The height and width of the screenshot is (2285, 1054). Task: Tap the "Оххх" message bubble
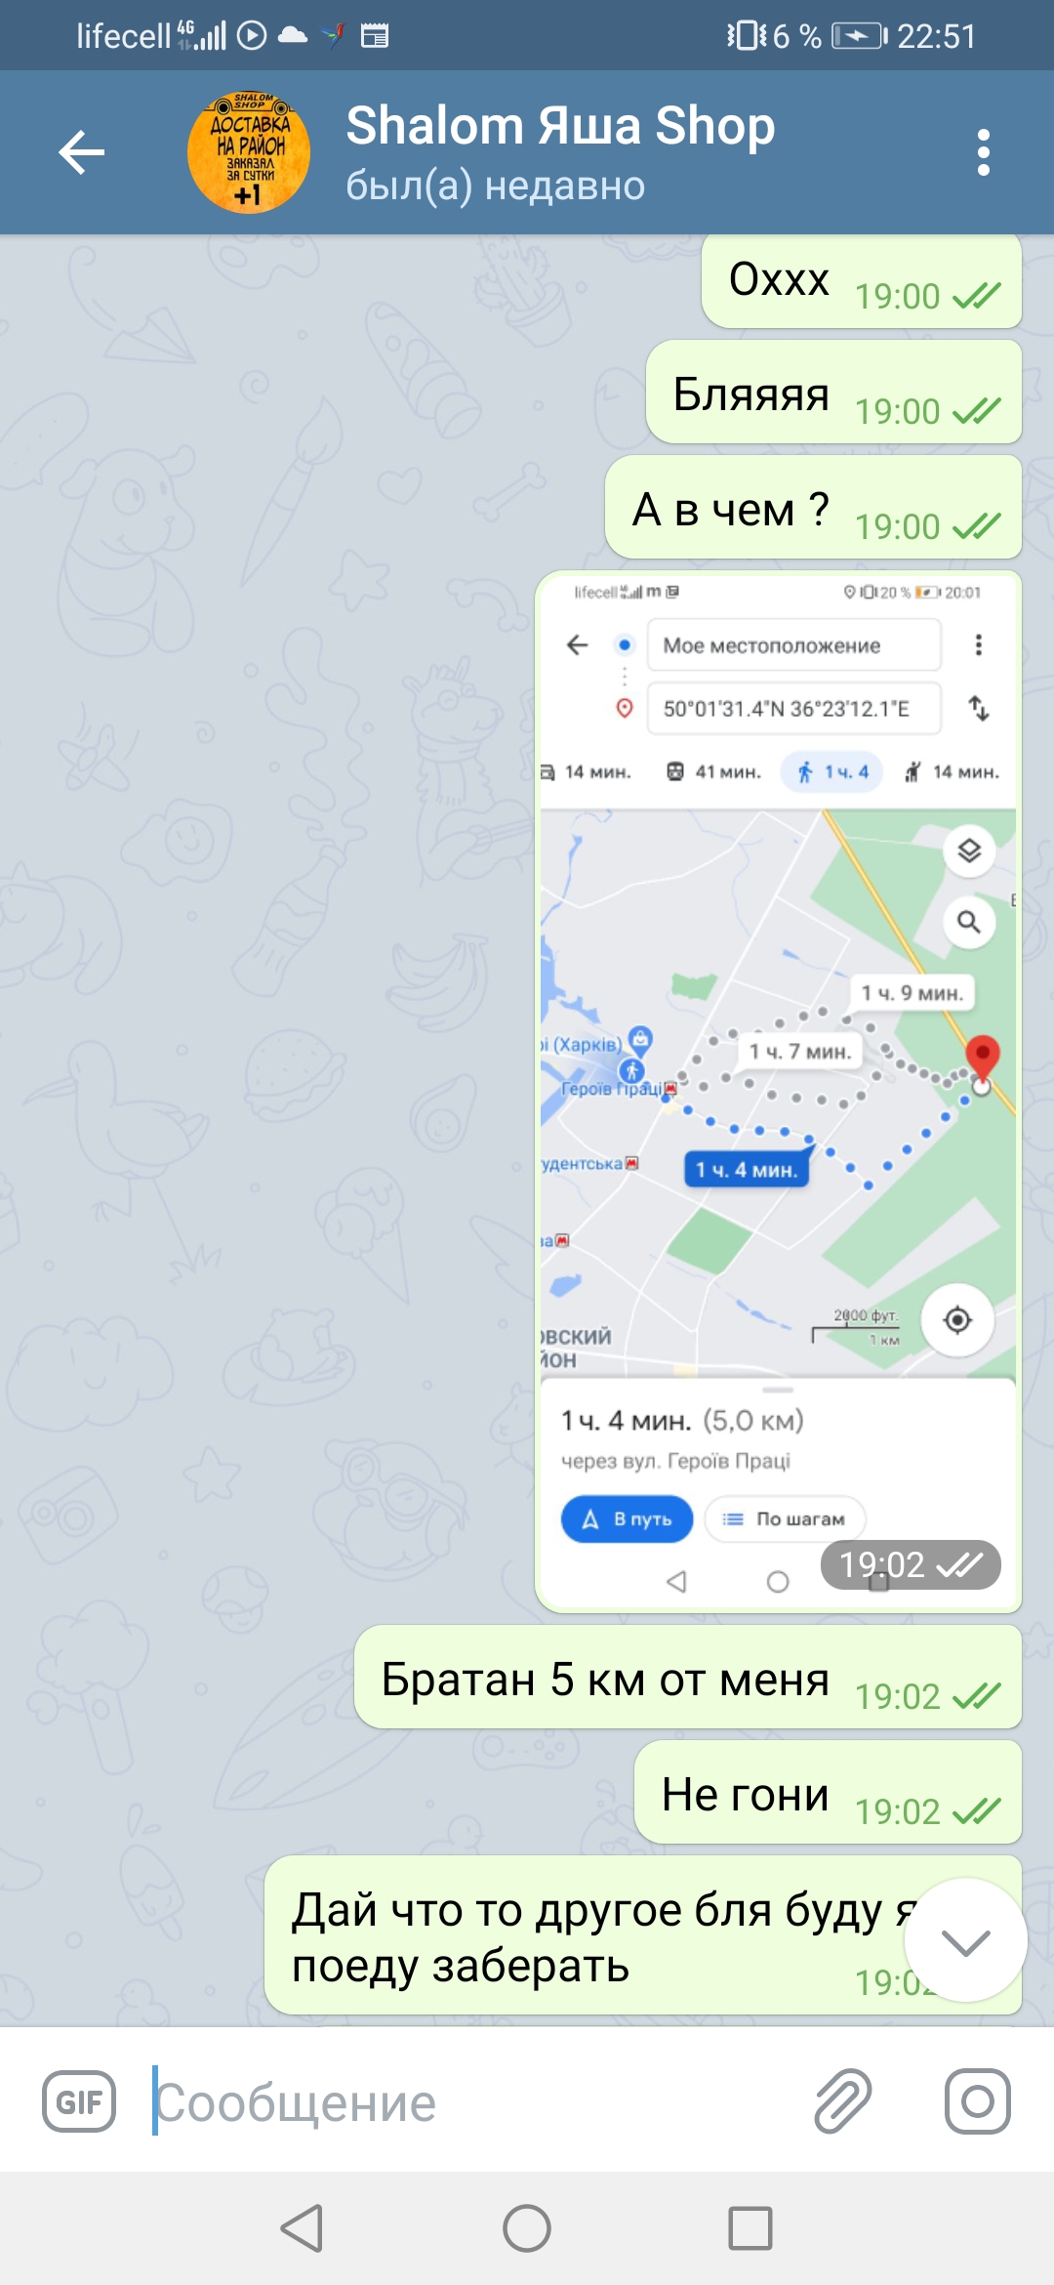point(861,279)
